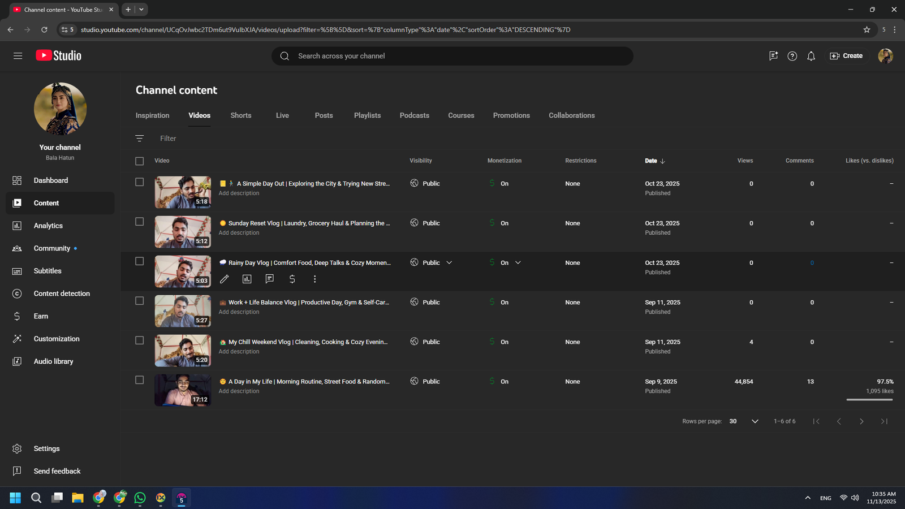905x509 pixels.
Task: Expand monetization dropdown for Rainy Day Vlog
Action: point(518,263)
